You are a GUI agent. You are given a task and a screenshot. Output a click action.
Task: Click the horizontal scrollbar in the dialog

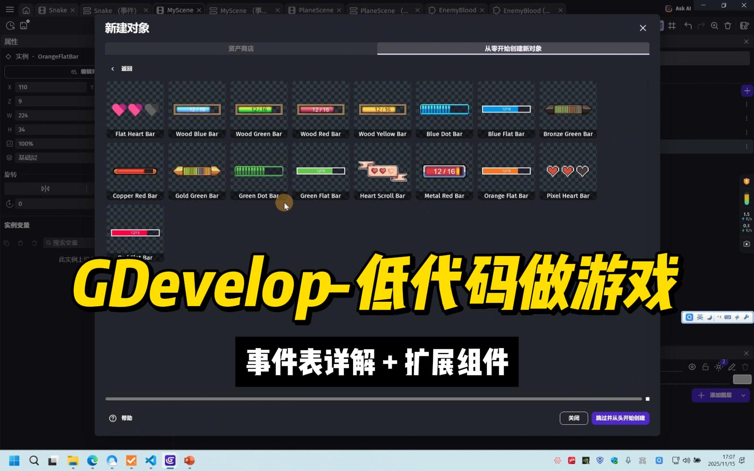374,399
